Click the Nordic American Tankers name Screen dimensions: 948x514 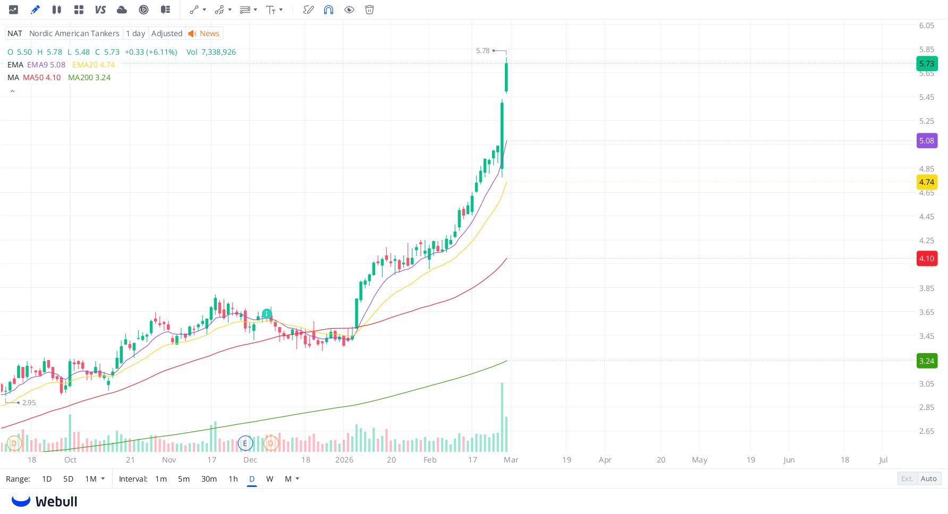pos(74,33)
